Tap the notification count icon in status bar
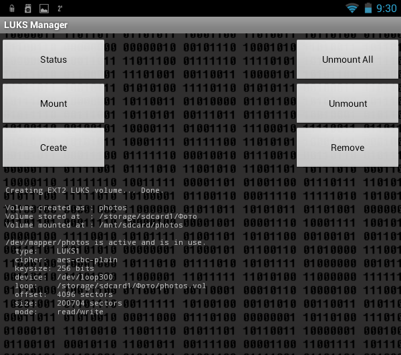Image resolution: width=401 pixels, height=355 pixels. pos(60,9)
